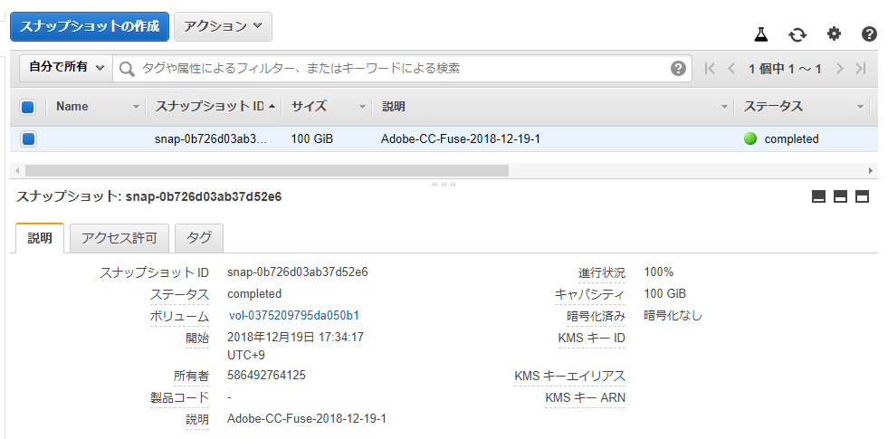Click the スナップショットの作成 button
This screenshot has height=439, width=888.
90,26
